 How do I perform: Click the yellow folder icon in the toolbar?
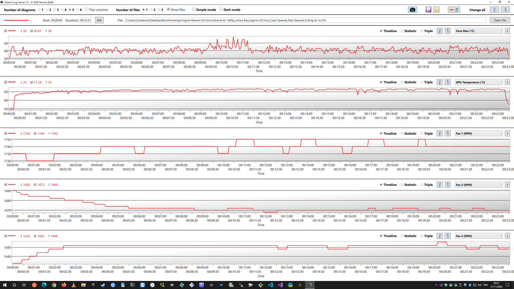(x=436, y=9)
